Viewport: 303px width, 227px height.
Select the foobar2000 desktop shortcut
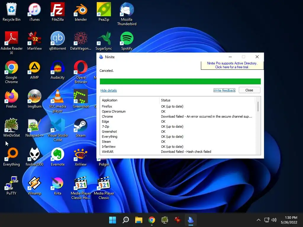[34, 157]
